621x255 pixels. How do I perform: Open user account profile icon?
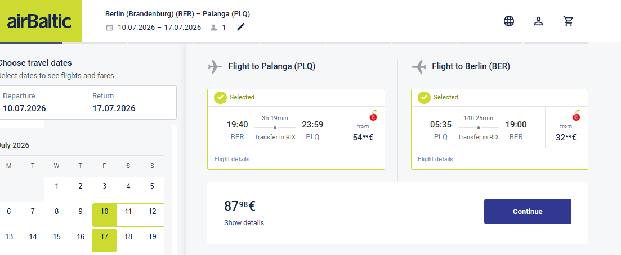tap(538, 21)
